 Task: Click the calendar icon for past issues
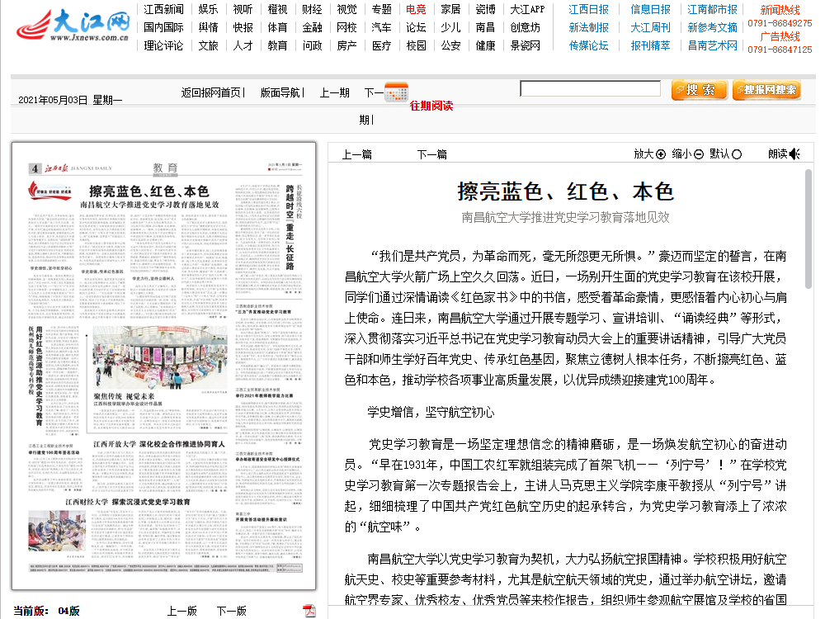[397, 92]
